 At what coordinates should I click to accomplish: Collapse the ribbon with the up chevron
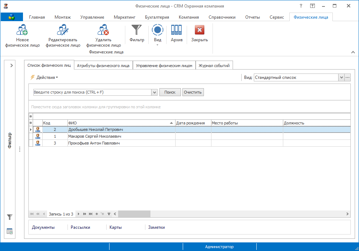click(353, 52)
